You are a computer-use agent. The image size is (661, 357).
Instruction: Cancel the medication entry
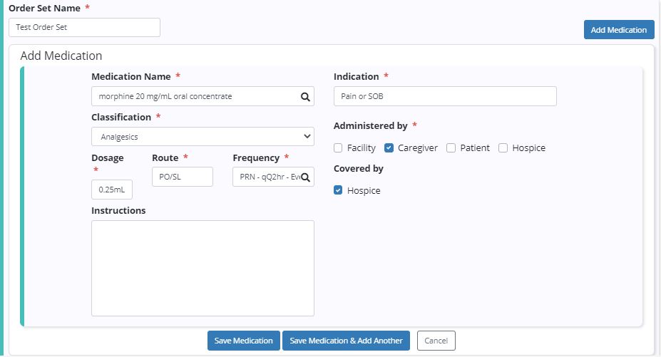pos(436,341)
